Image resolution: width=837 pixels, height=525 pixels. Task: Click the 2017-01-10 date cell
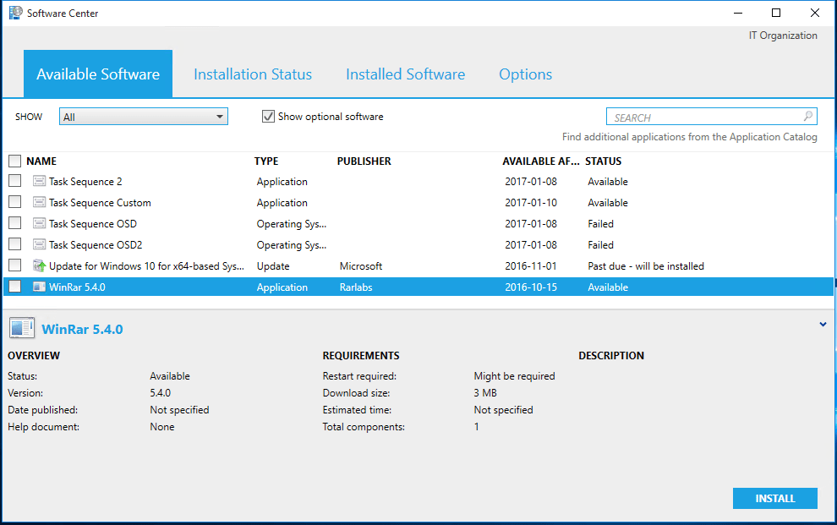[531, 203]
